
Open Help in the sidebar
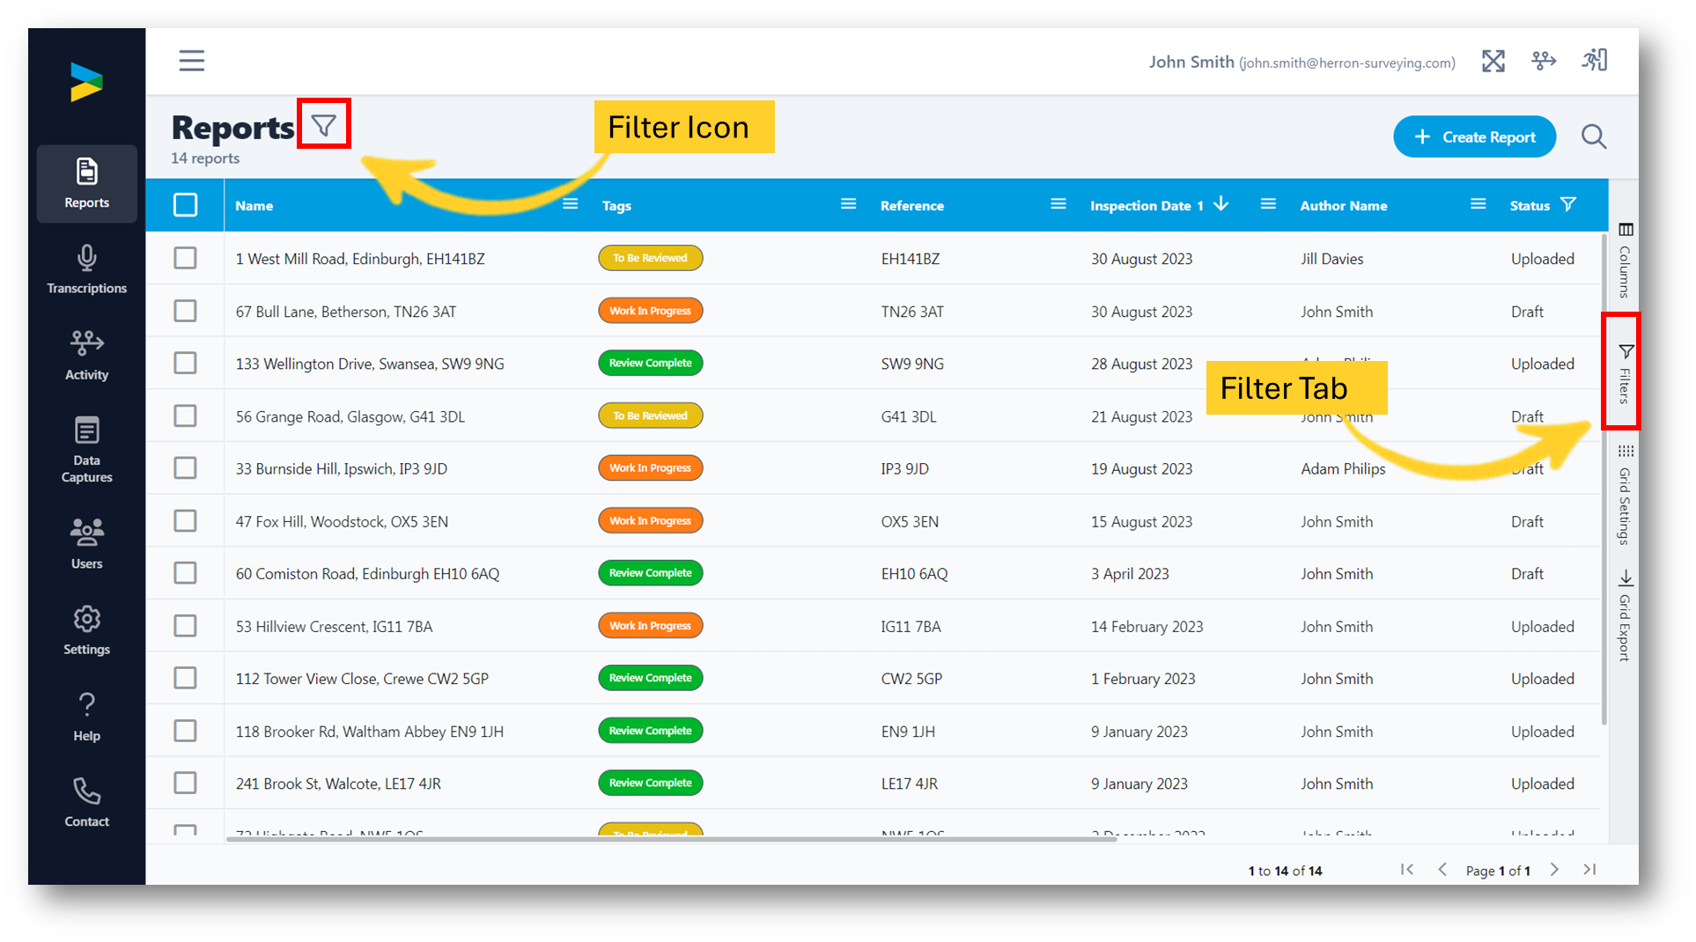(86, 717)
